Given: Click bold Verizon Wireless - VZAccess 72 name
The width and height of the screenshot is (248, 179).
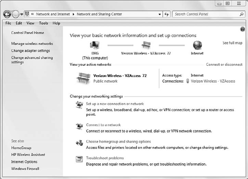Looking at the screenshot, I should click(x=120, y=76).
